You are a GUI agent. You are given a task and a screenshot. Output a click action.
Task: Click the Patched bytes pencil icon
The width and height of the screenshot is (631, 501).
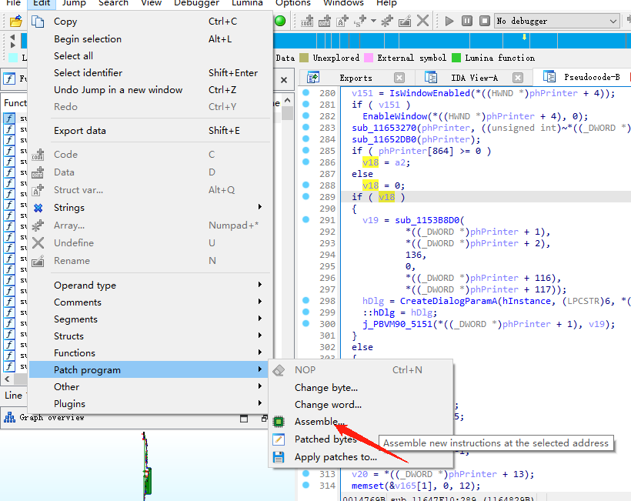click(279, 439)
